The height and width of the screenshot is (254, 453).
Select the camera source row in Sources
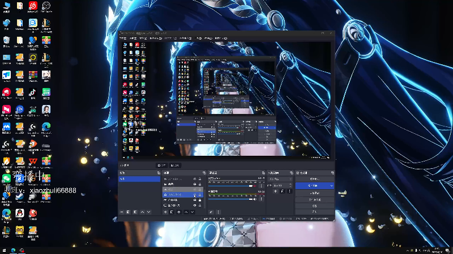coord(182,184)
